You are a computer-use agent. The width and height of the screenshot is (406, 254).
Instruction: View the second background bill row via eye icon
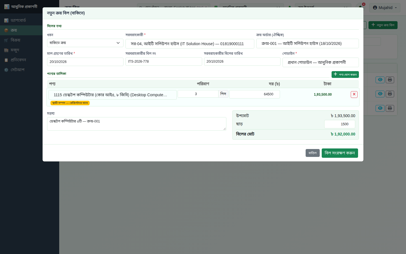(380, 94)
